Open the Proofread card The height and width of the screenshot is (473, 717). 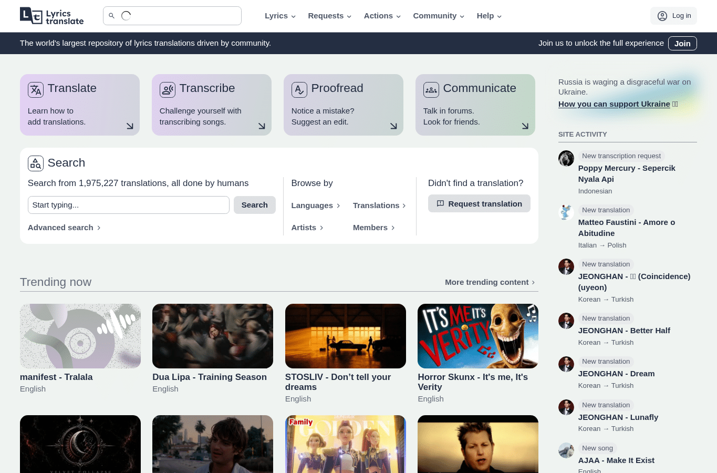click(x=344, y=105)
